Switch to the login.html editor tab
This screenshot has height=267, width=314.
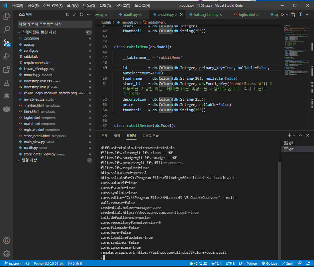point(248,15)
